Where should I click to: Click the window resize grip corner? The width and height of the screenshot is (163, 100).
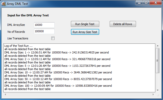pos(158,95)
